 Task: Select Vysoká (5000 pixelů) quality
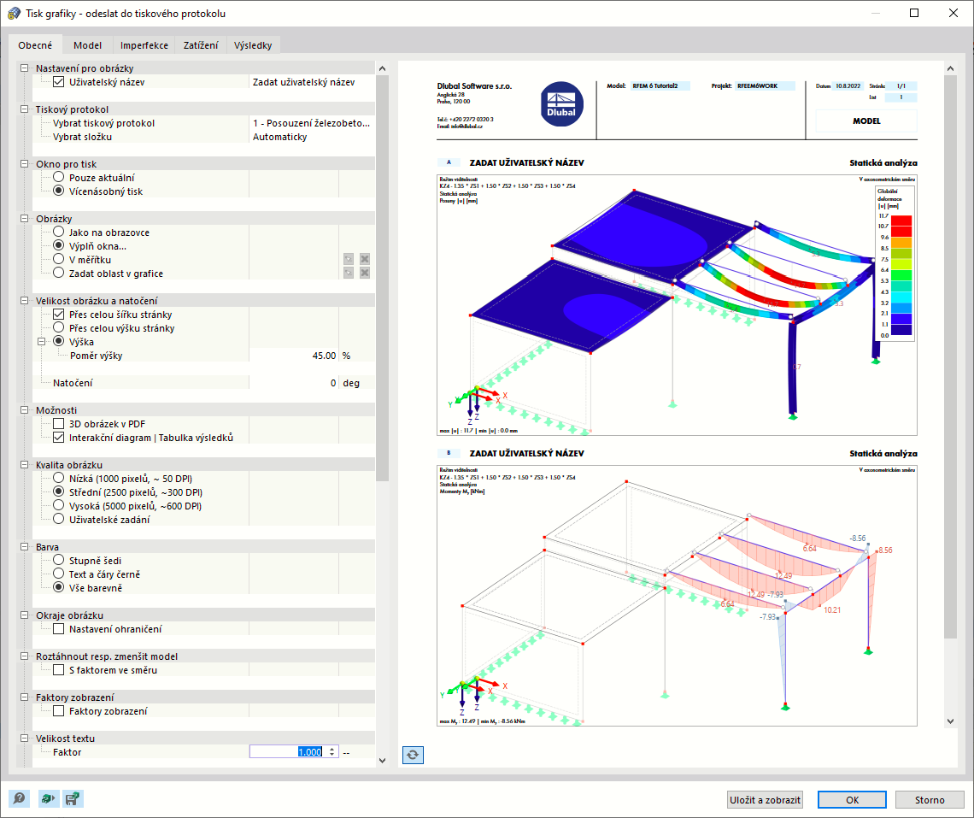[x=58, y=505]
